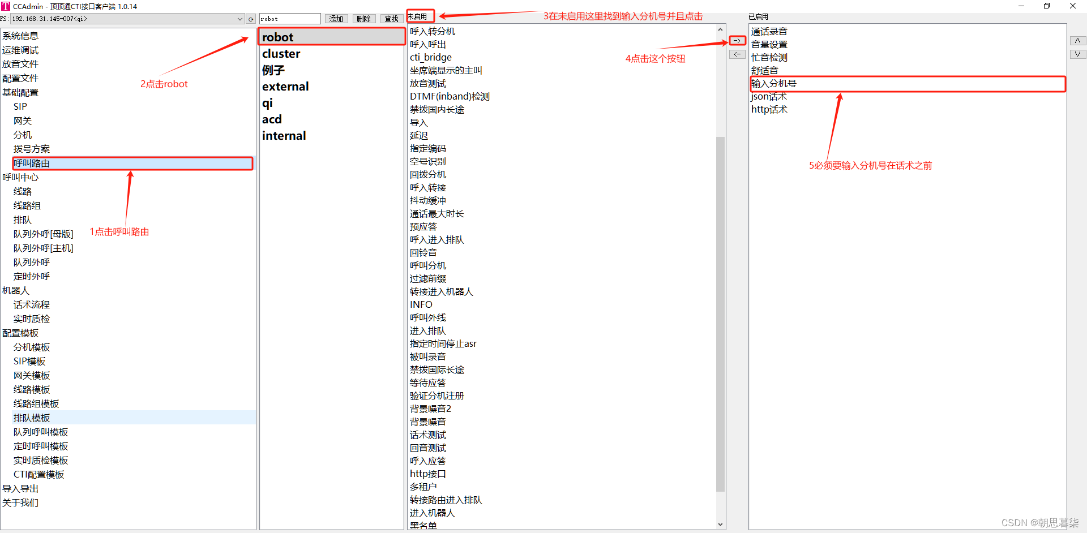The image size is (1087, 533).
Task: Click the 添加 button
Action: click(336, 19)
